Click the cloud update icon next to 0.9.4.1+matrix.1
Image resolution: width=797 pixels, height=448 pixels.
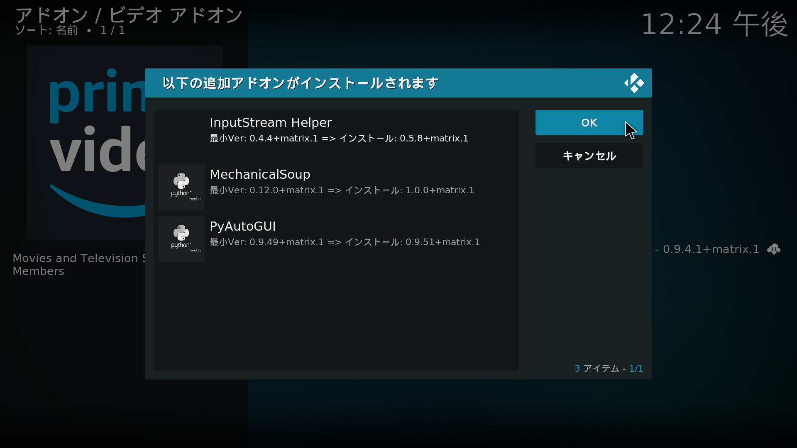[x=774, y=249]
